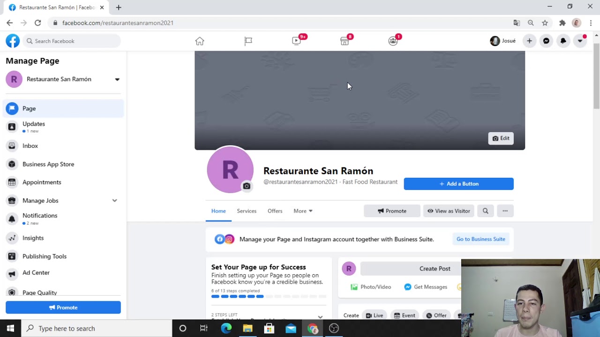Create an Event

tap(405, 315)
